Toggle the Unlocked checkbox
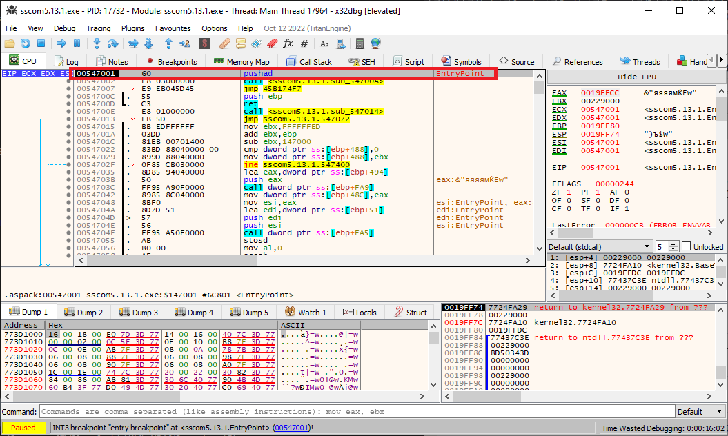728x436 pixels. [686, 246]
